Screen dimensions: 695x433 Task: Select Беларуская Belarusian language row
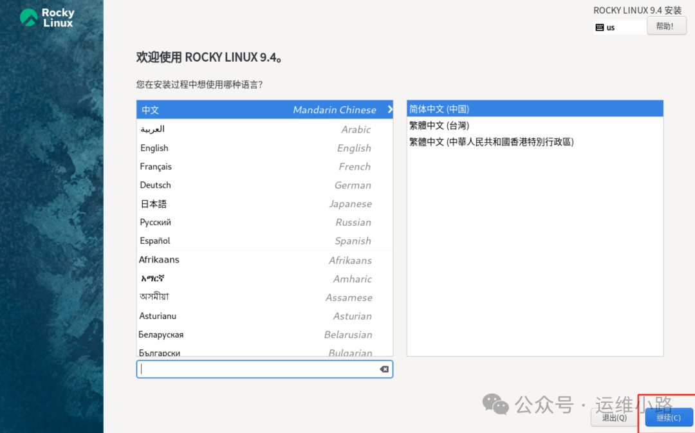[x=264, y=335]
